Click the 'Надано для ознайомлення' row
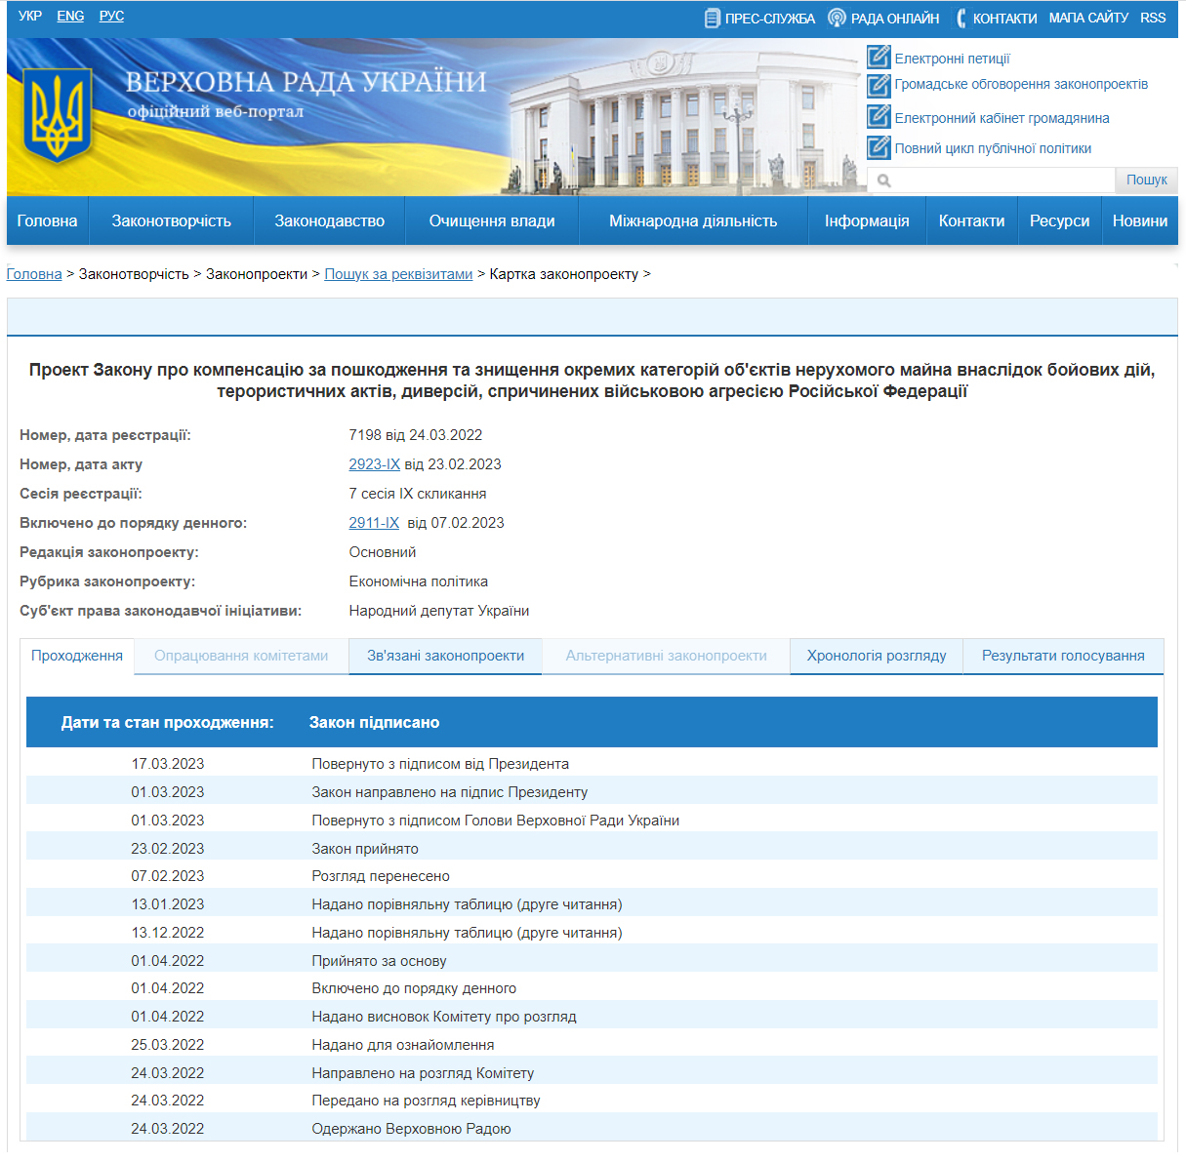The height and width of the screenshot is (1162, 1186). (592, 1045)
